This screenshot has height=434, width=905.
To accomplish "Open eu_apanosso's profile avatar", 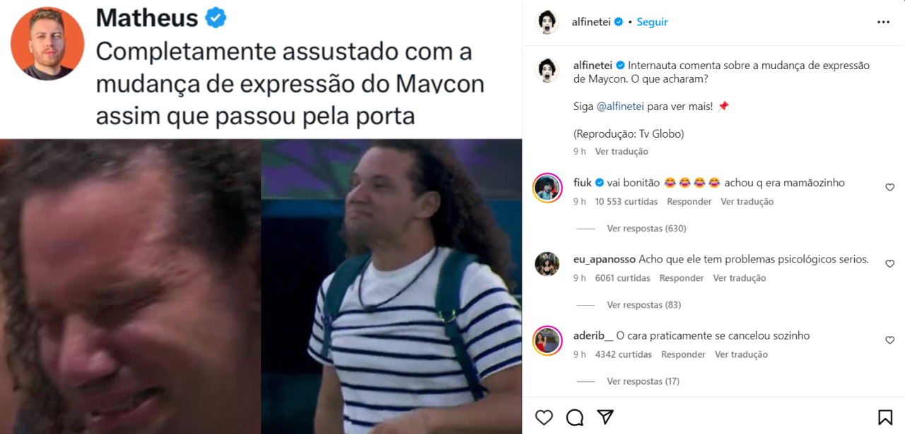I will click(x=548, y=264).
